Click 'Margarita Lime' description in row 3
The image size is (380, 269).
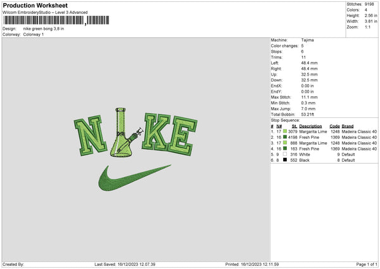[x=313, y=143]
